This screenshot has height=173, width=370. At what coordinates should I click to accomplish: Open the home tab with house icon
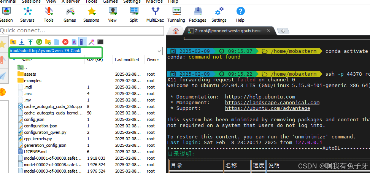pos(176,31)
